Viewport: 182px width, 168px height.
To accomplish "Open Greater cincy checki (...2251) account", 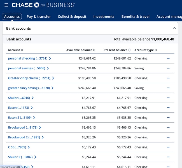I will tap(31, 78).
